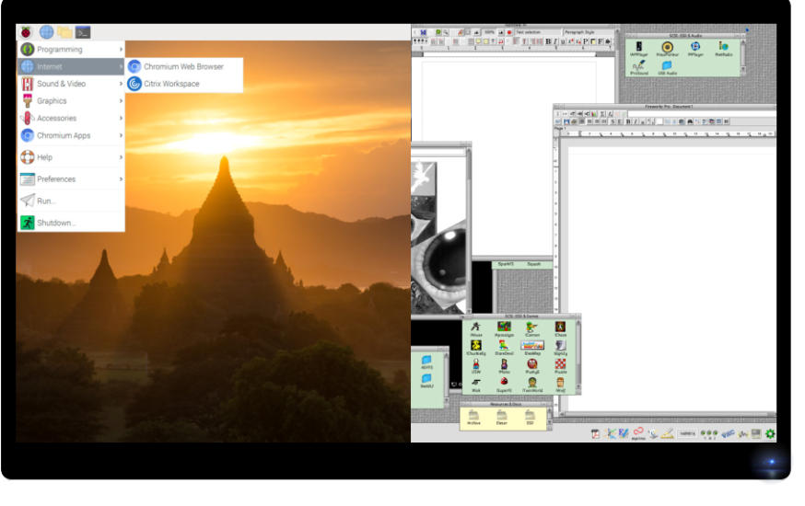Expand the Accessories submenu arrow
The image size is (805, 506).
point(122,118)
